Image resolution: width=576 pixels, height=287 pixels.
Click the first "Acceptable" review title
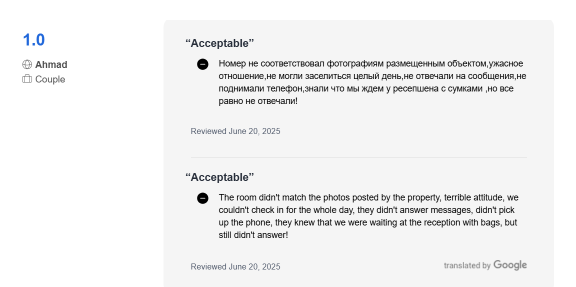click(x=219, y=43)
